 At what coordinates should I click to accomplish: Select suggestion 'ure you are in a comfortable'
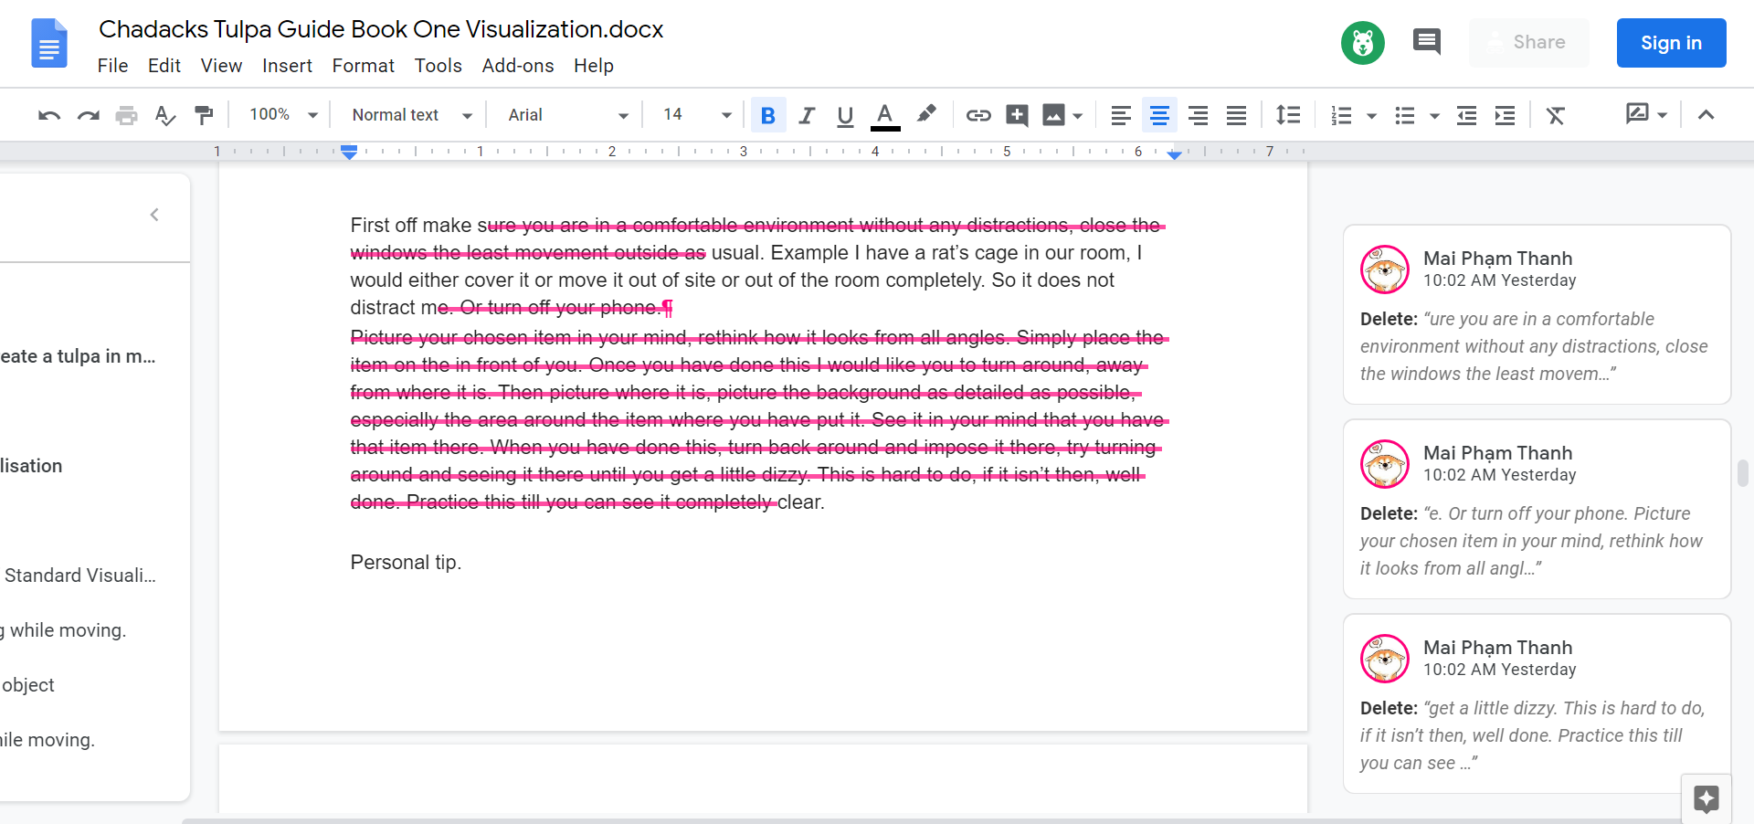pos(1537,314)
